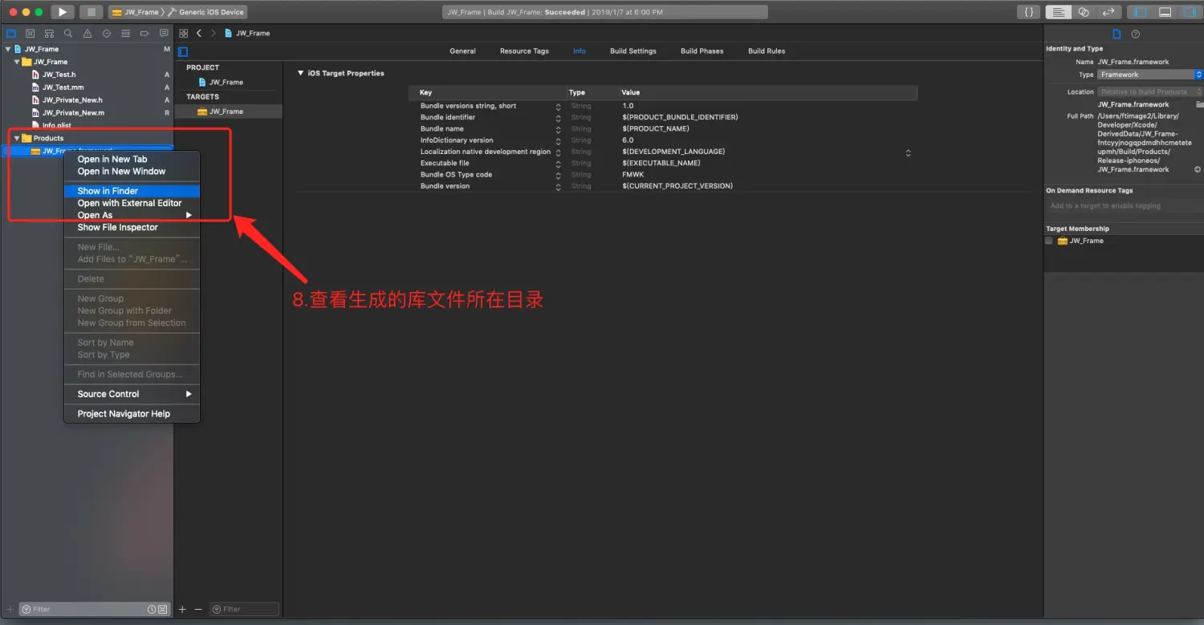Screen dimensions: 1204x625
Task: Collapse iOS Target Properties section
Action: [x=301, y=73]
